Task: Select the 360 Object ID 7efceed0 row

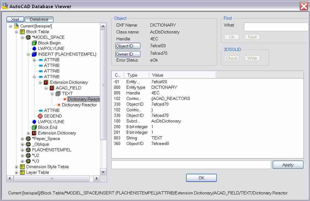Action: tap(207, 143)
